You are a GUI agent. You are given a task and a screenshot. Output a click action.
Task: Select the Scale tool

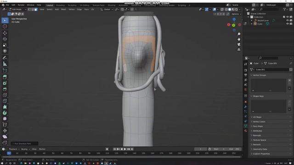point(5,45)
